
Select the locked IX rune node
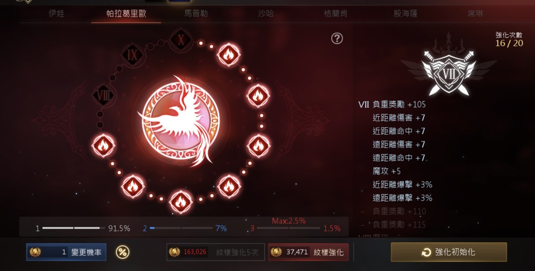(x=132, y=55)
